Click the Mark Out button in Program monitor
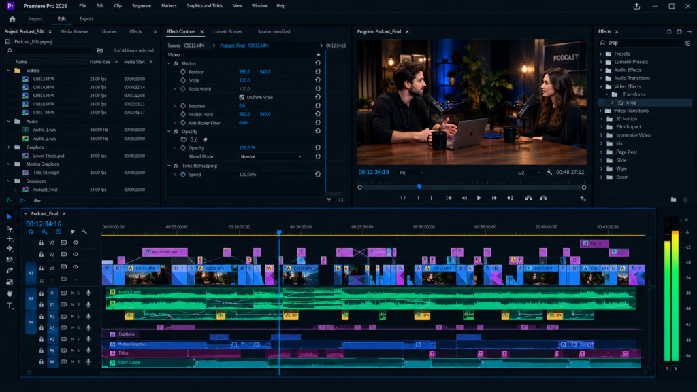 [431, 198]
